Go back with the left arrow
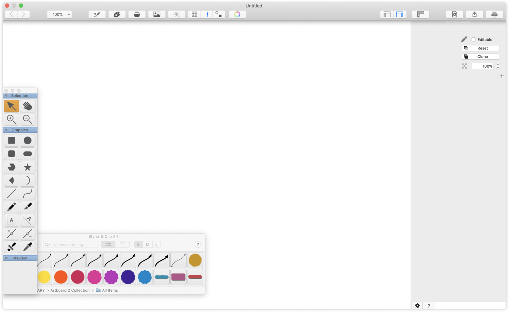This screenshot has width=509, height=312. pos(12,14)
